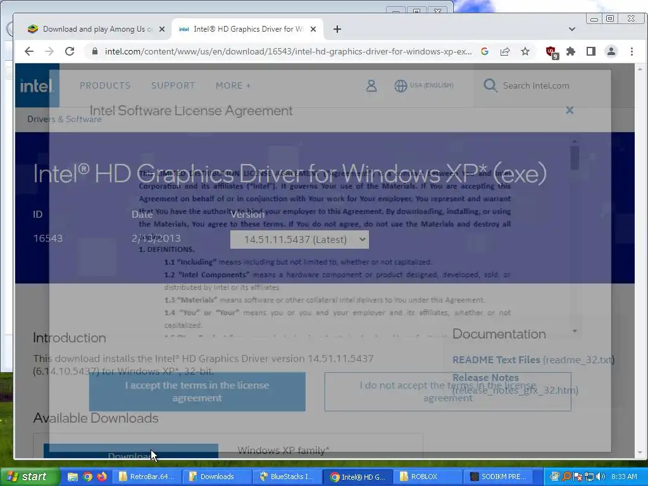Click the license scrollbar up arrow
The width and height of the screenshot is (648, 486).
click(x=575, y=142)
